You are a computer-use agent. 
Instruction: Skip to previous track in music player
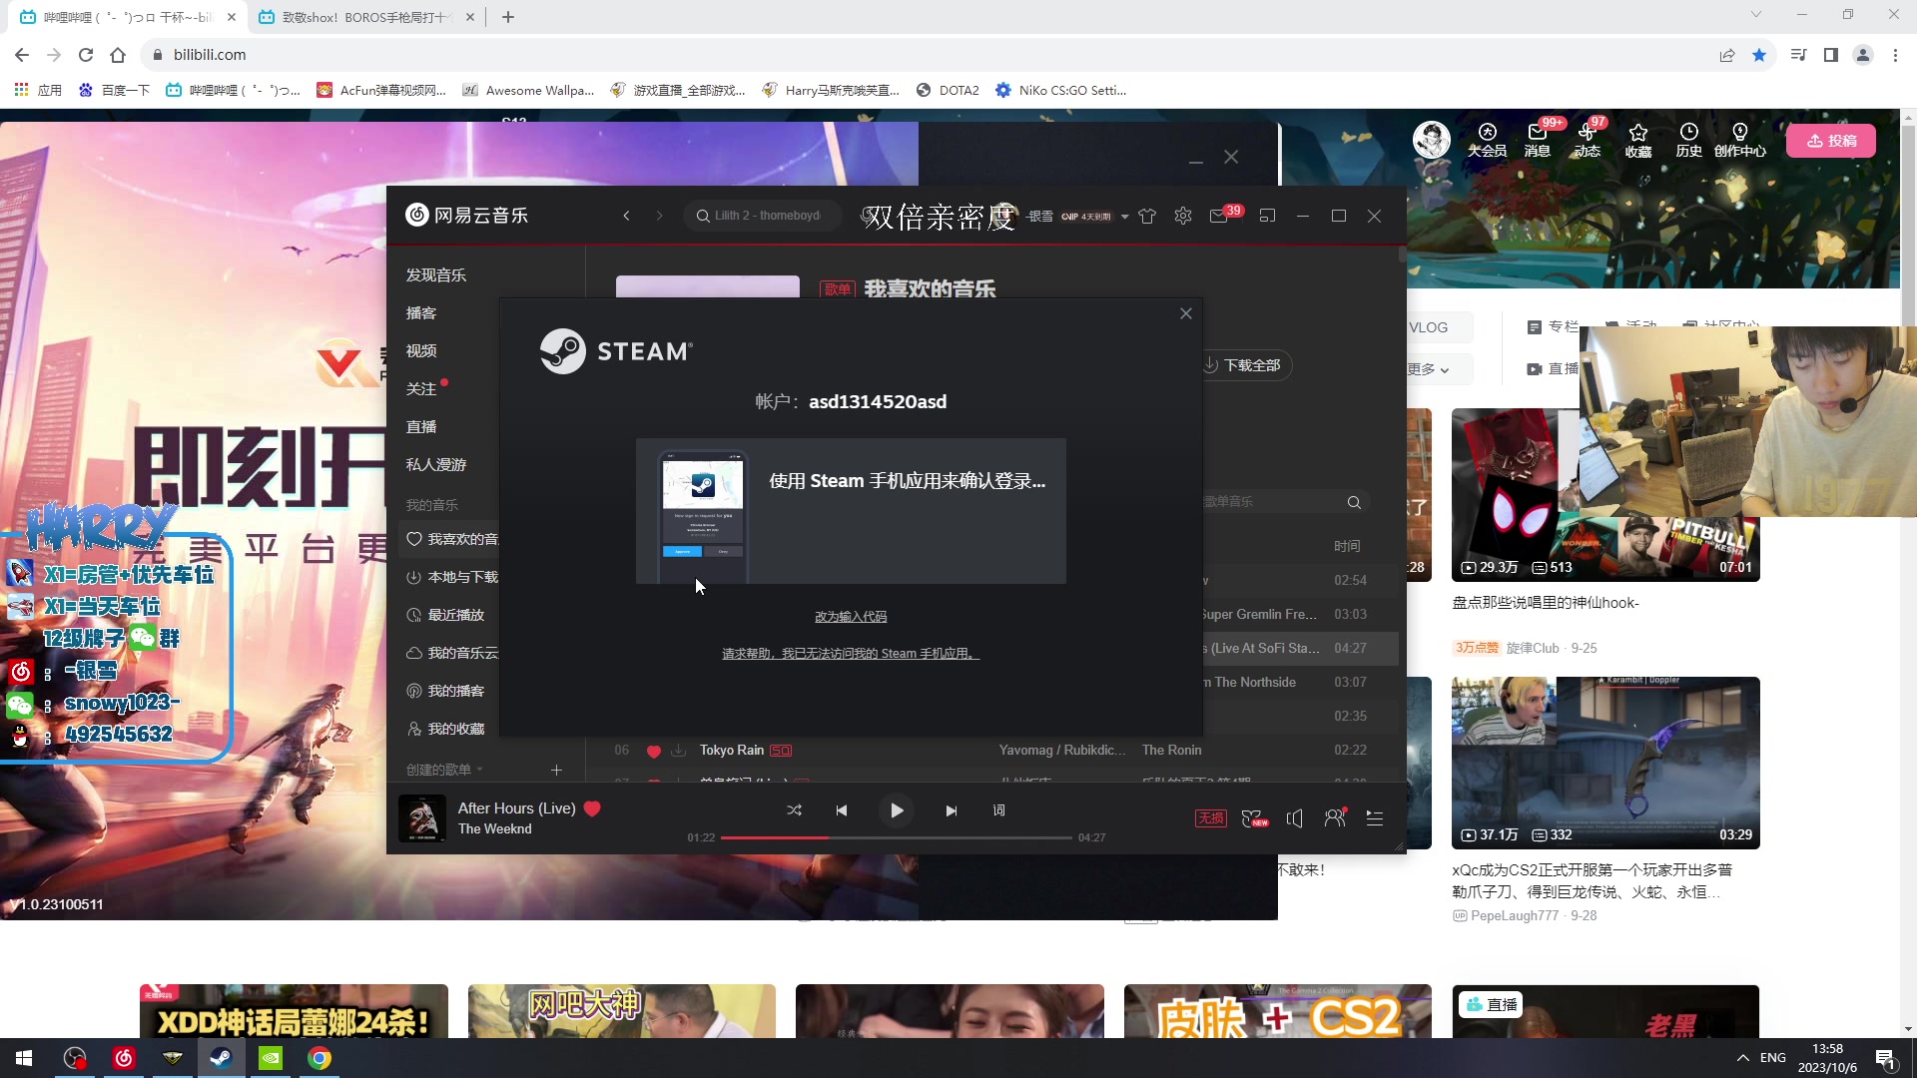842,810
